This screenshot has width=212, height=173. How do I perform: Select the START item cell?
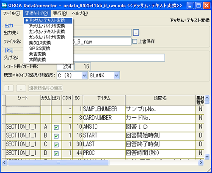click(x=104, y=136)
